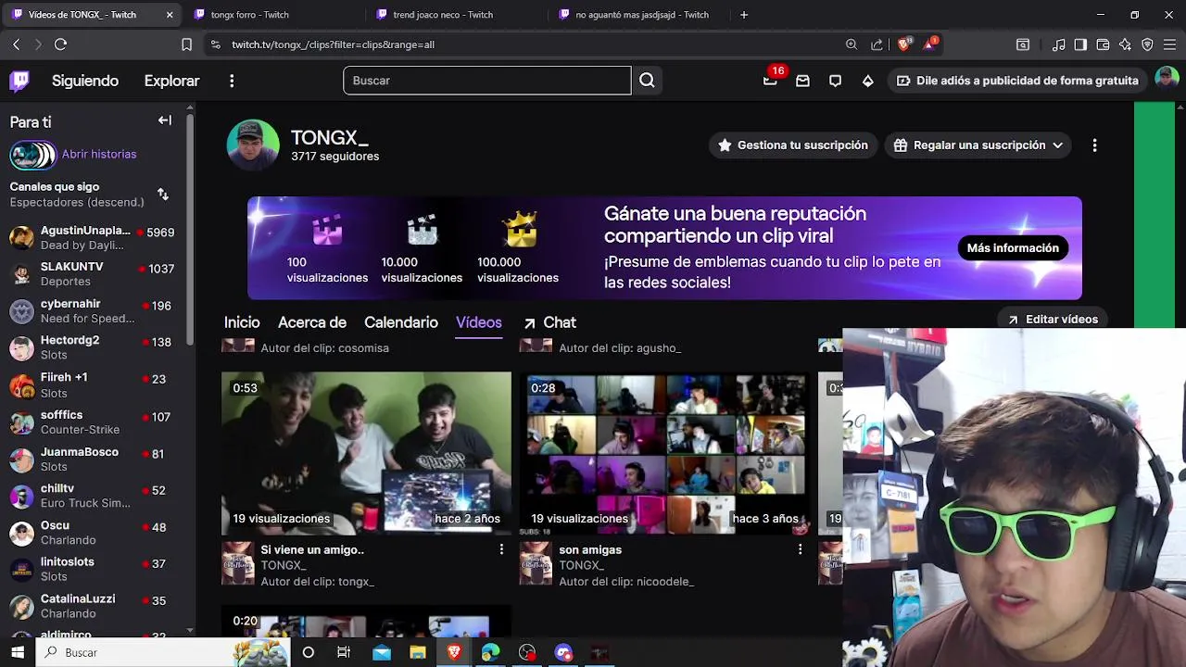Open channel options menu beside Regalar una suscripción

tap(1094, 145)
